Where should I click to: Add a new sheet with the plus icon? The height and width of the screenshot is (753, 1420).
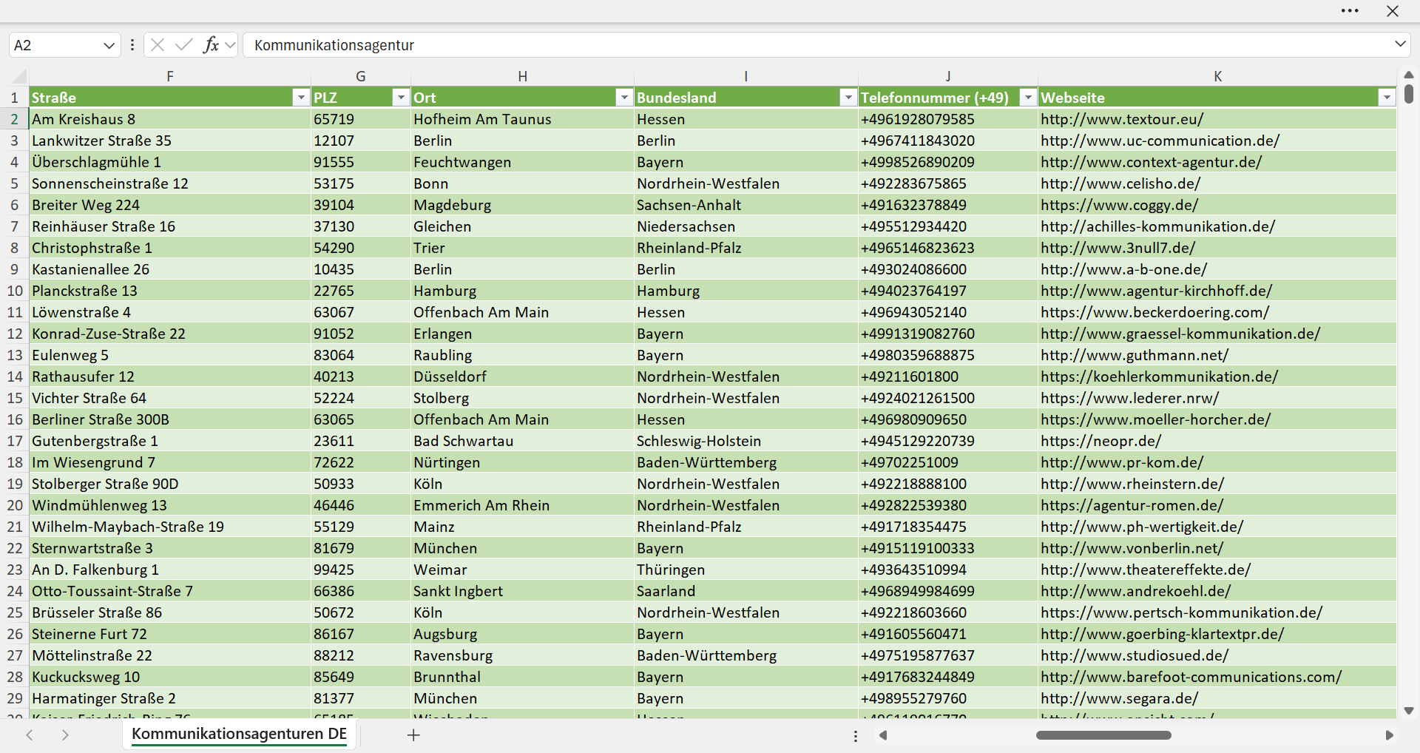[414, 735]
